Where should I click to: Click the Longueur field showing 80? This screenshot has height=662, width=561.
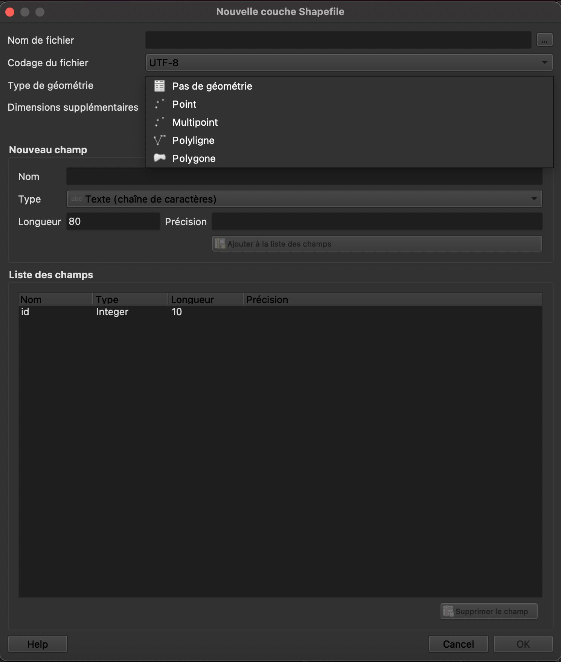click(113, 221)
